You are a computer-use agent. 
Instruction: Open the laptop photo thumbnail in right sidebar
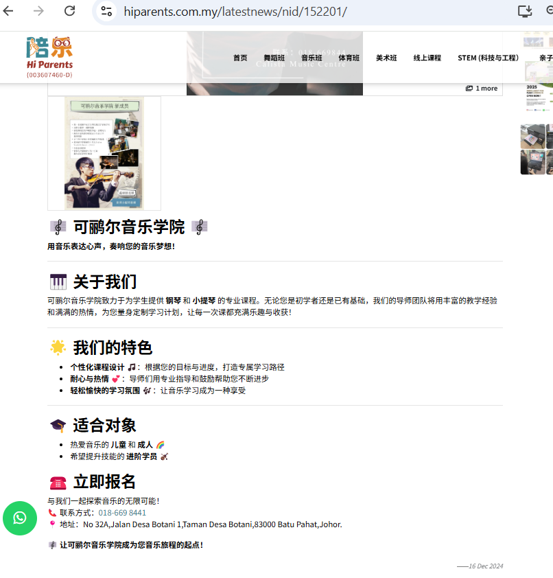tap(532, 162)
